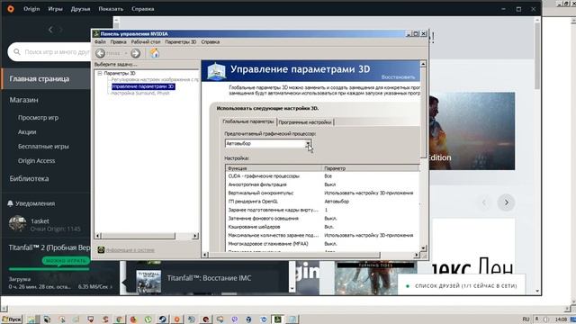This screenshot has width=576, height=324.
Task: Switch to Глобальные параметры tab
Action: coord(248,121)
